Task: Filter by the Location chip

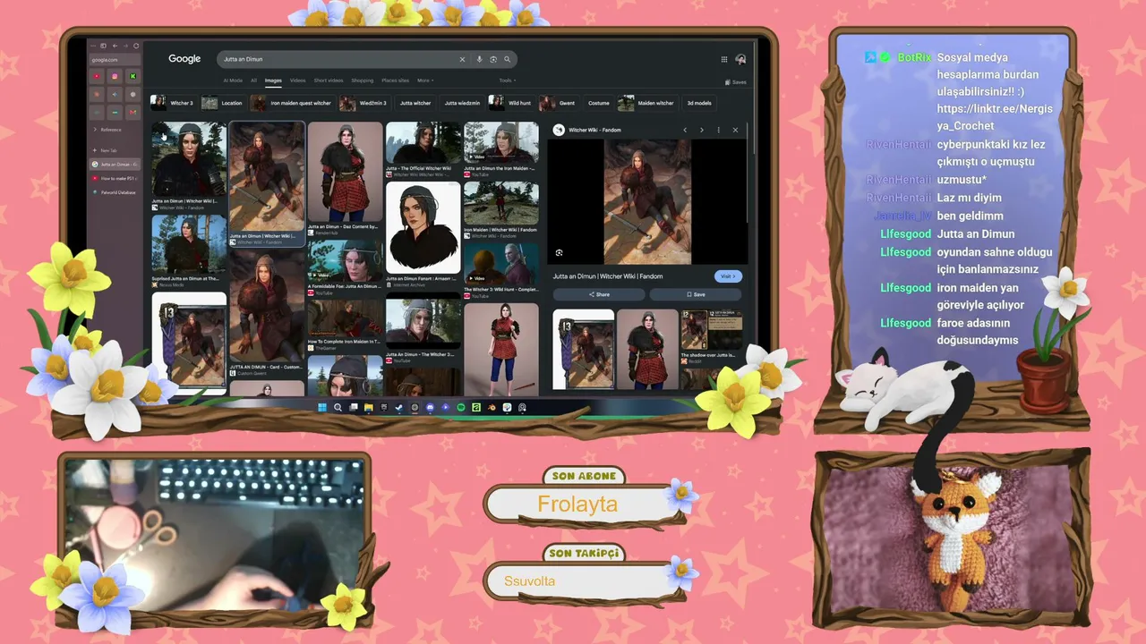Action: 223,103
